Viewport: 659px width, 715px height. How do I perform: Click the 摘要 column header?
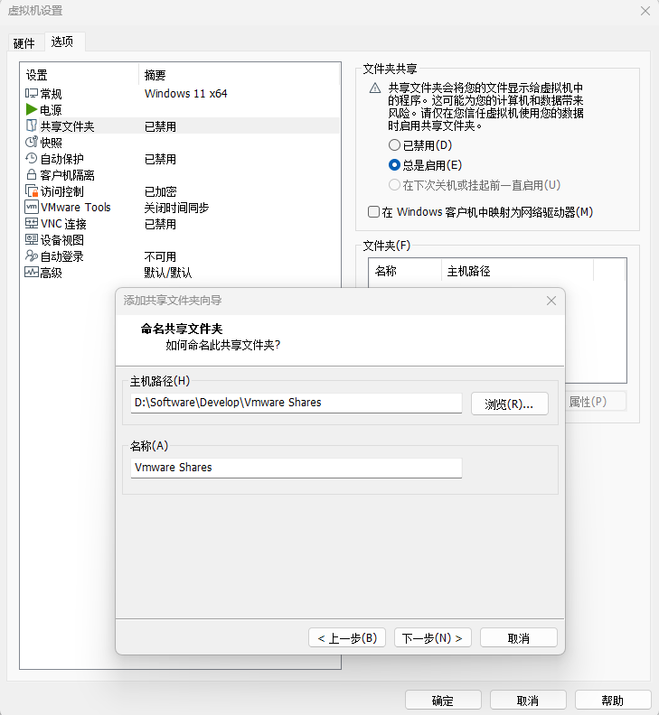pos(240,75)
